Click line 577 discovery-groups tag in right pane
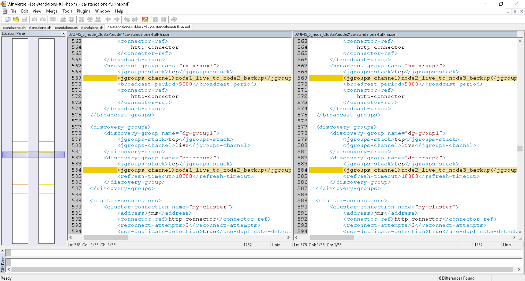The image size is (525, 281). [346, 127]
